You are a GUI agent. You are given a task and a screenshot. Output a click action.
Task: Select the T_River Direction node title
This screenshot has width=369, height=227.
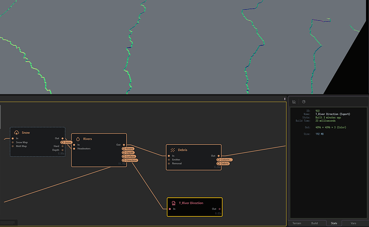pos(191,203)
